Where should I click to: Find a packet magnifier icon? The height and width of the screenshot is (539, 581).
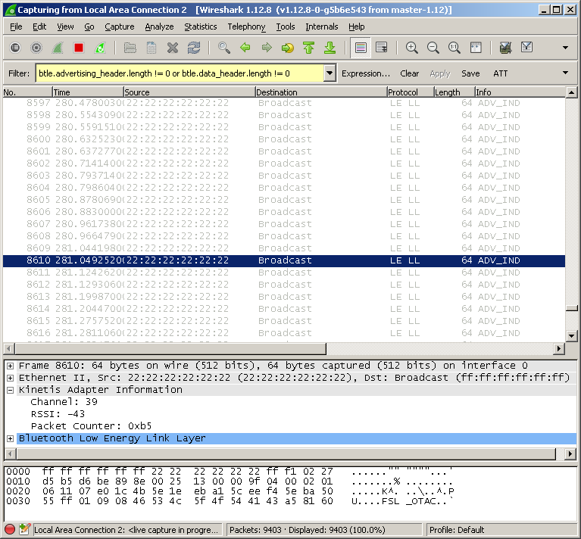coord(223,48)
